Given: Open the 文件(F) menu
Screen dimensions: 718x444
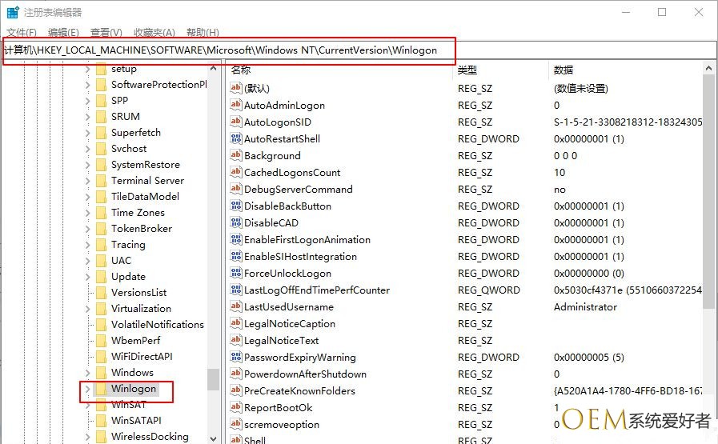Looking at the screenshot, I should 22,32.
